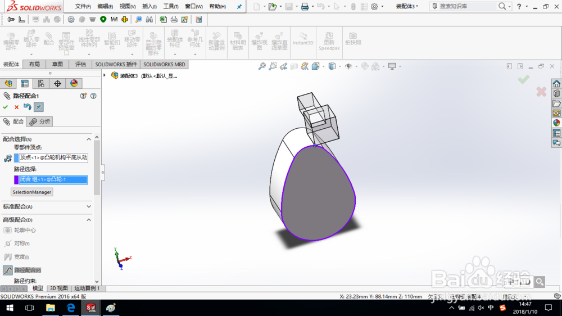Open the 视图 View menu
Screen dimensions: 562x316
tap(127, 6)
